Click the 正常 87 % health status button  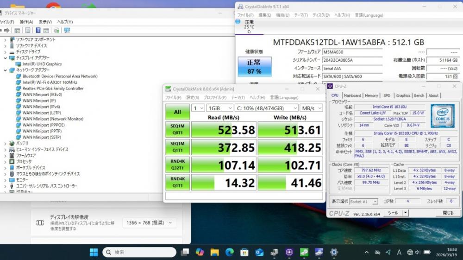[255, 67]
